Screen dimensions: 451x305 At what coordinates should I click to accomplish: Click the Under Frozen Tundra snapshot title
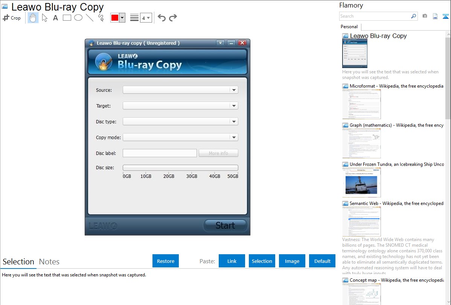tap(397, 164)
